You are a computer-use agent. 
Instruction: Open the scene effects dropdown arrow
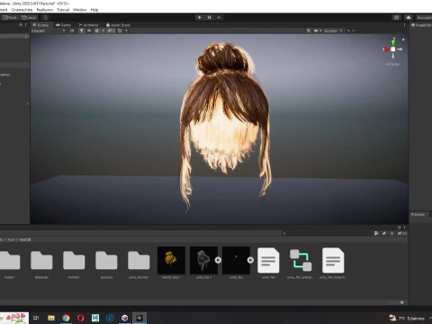click(103, 31)
